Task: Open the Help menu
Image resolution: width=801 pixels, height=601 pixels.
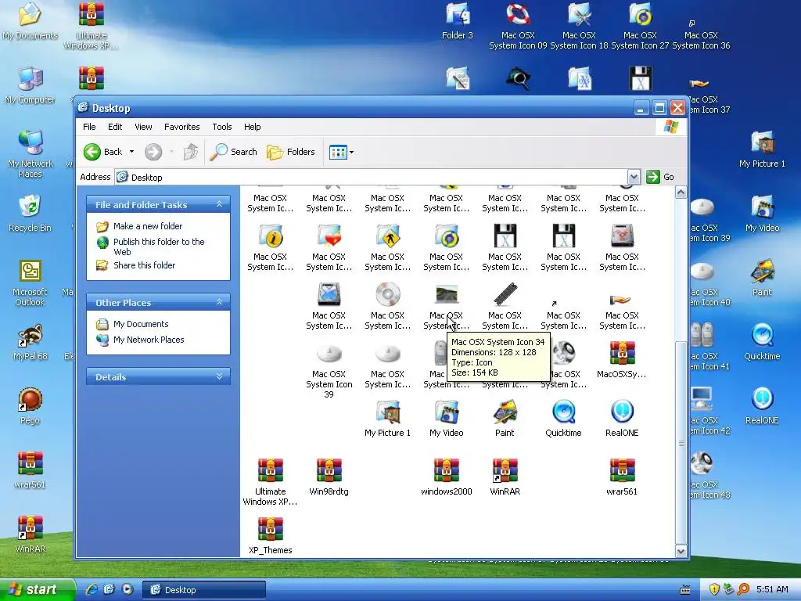Action: (x=253, y=127)
